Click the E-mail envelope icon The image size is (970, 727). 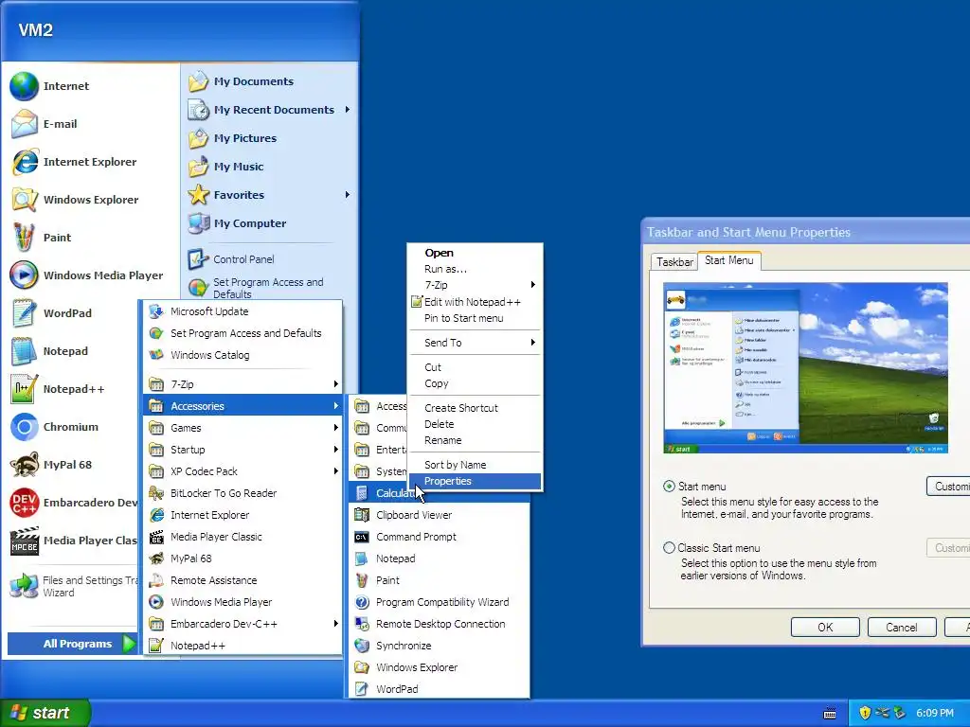tap(24, 124)
